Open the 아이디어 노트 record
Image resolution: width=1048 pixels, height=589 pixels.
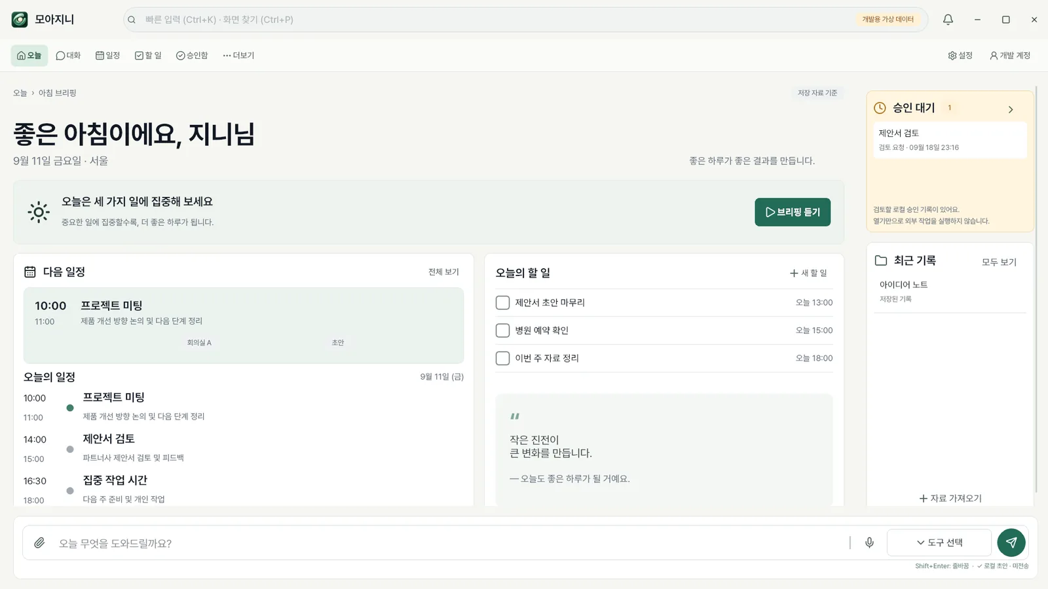(x=950, y=291)
